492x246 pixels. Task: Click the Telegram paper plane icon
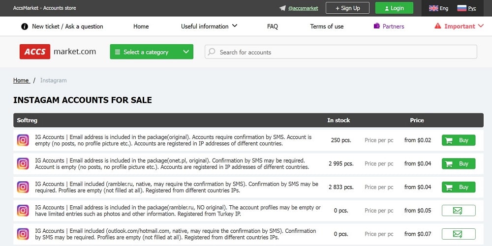pos(282,8)
